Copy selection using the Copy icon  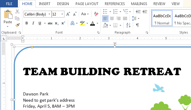point(17,18)
